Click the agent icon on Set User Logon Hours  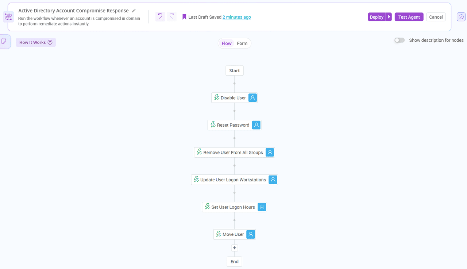262,207
